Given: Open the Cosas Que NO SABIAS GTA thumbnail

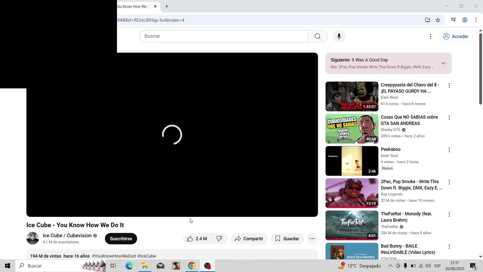Looking at the screenshot, I should (x=352, y=128).
